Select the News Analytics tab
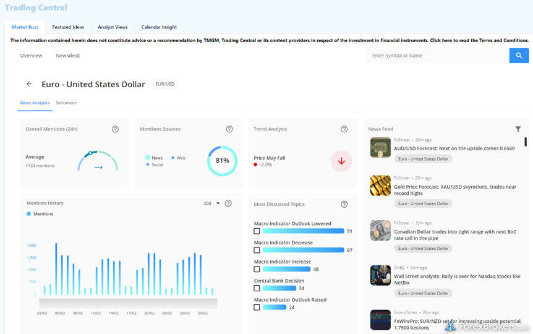The image size is (533, 334). [35, 103]
